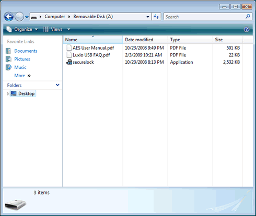This screenshot has height=216, width=256.
Task: Open the Organize menu
Action: pos(22,29)
